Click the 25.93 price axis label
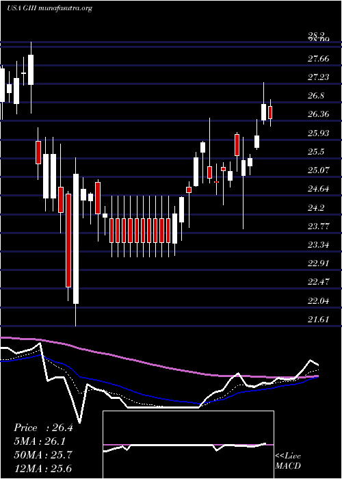Viewport: 342px width, 479px height. pos(319,133)
